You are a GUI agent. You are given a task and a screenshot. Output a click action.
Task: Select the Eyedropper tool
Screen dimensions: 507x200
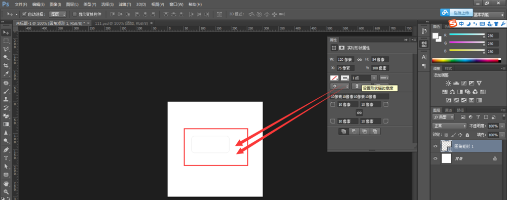point(6,74)
